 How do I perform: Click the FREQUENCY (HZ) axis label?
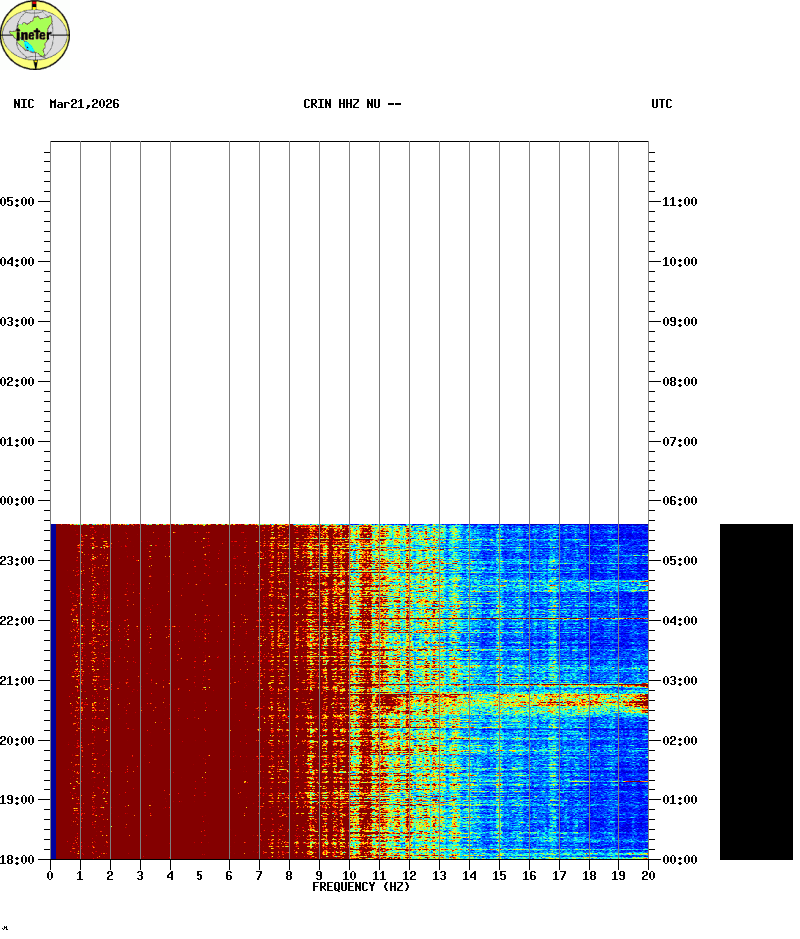[x=361, y=887]
